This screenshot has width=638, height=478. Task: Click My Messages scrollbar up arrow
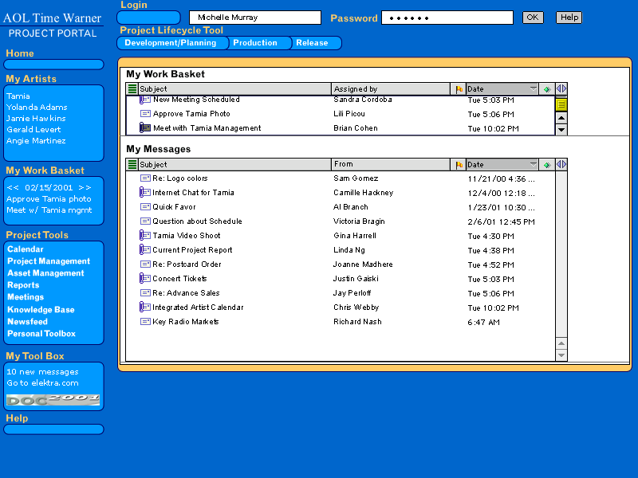tap(561, 343)
